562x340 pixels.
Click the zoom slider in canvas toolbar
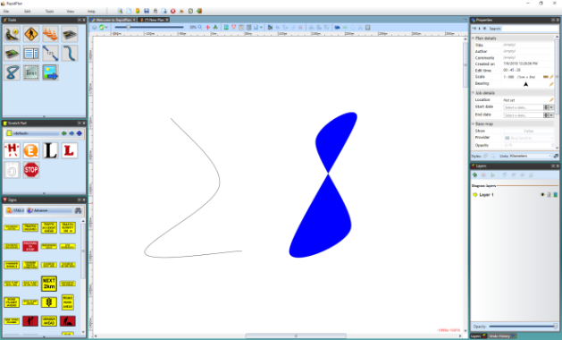click(x=148, y=27)
